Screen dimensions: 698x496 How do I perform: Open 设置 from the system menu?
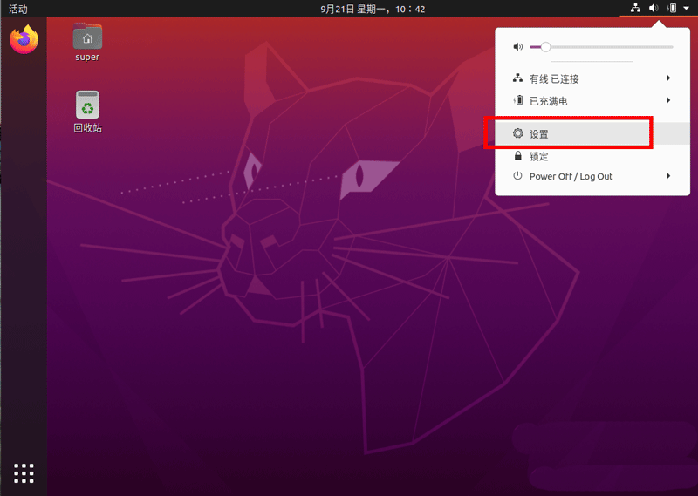(539, 134)
